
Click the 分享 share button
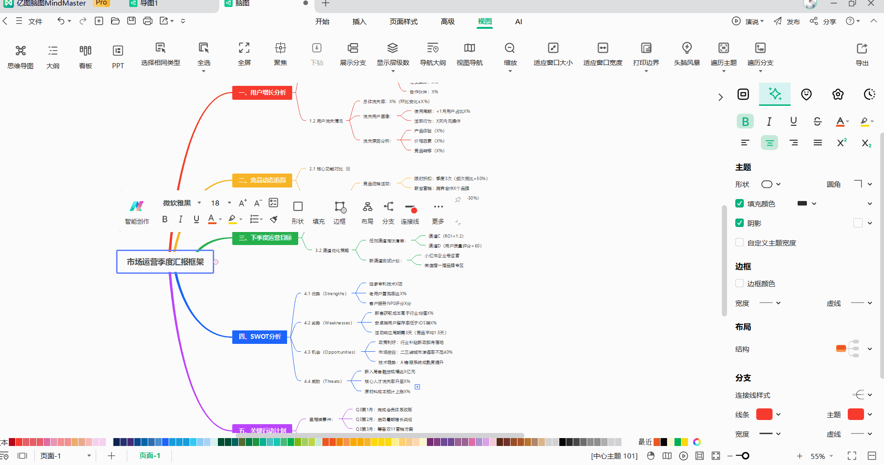(823, 21)
